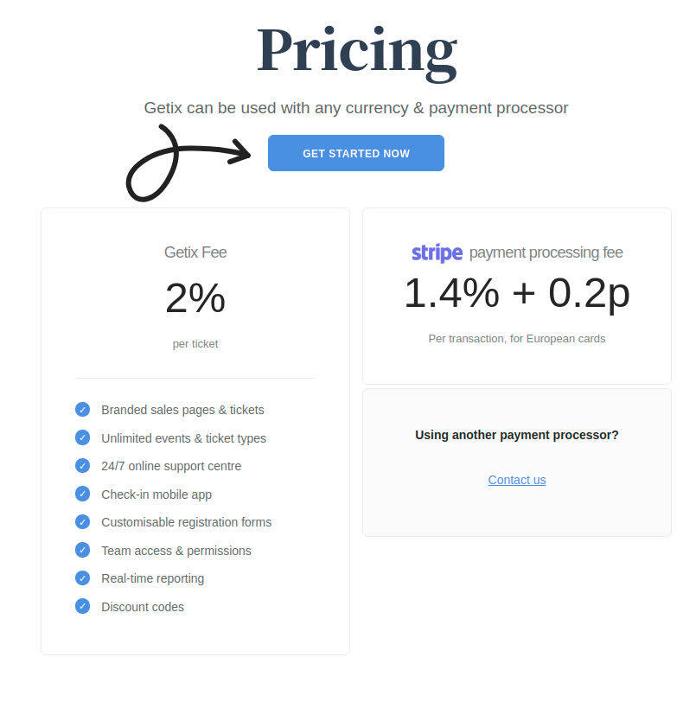696x702 pixels.
Task: Click the checkmark beside Customisable registration forms
Action: 82,522
